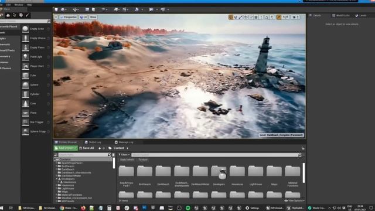Select the Lights category in the Place panel
375x211 pixels.
pyautogui.click(x=3, y=38)
